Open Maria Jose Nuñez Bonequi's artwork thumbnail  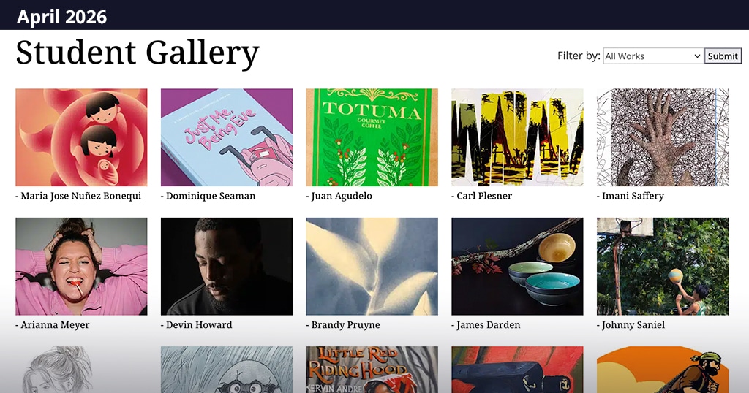coord(81,137)
